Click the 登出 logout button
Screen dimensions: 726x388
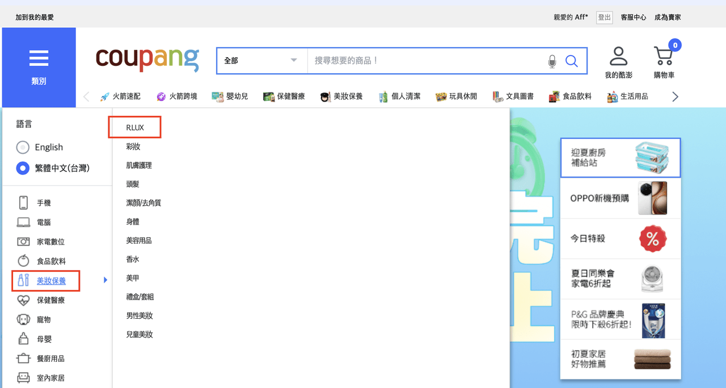(605, 18)
